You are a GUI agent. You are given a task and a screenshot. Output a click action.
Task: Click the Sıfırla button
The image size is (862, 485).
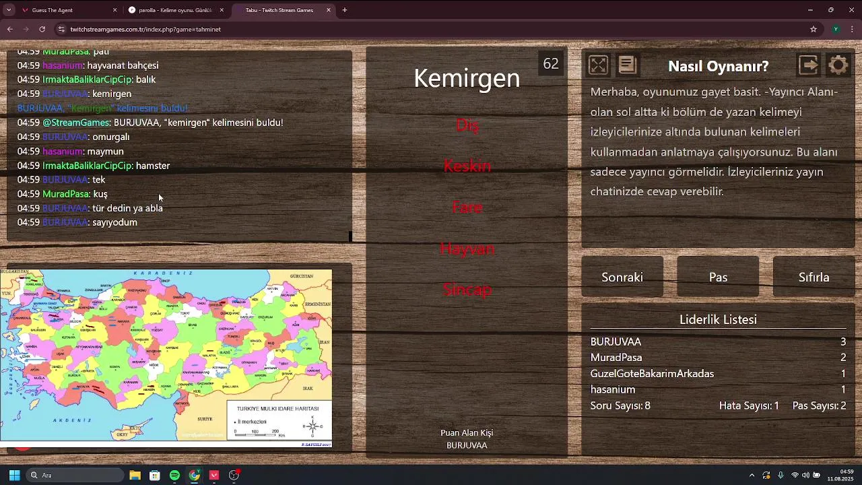(814, 277)
